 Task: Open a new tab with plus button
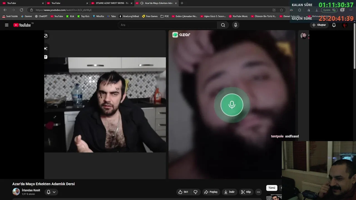(182, 3)
